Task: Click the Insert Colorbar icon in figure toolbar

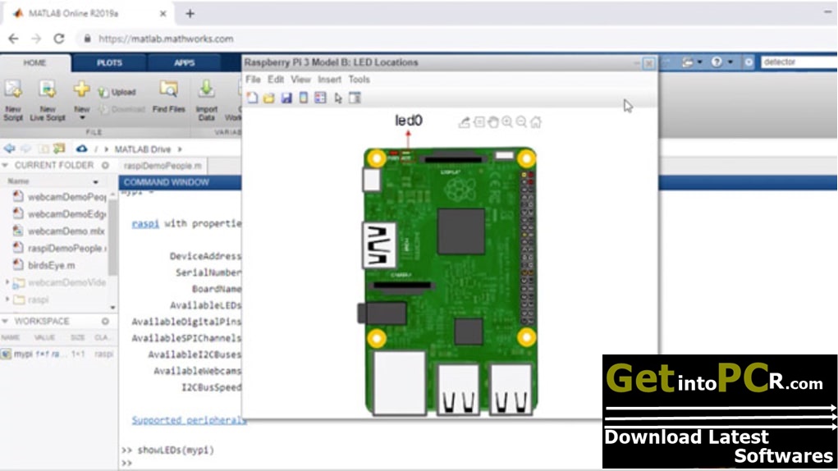Action: click(303, 98)
